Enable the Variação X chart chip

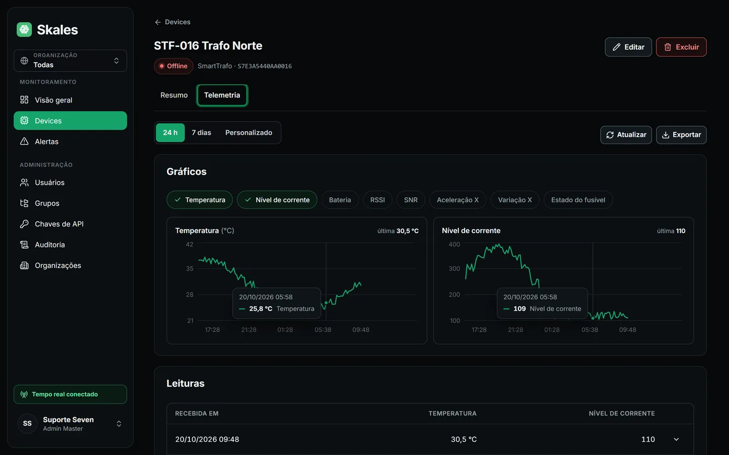click(515, 200)
